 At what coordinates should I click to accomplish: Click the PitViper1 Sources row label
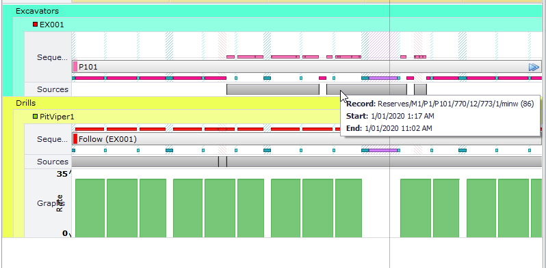pos(53,162)
